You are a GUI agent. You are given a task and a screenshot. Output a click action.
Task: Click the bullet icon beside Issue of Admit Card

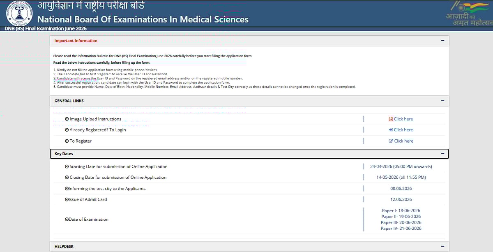(67, 199)
